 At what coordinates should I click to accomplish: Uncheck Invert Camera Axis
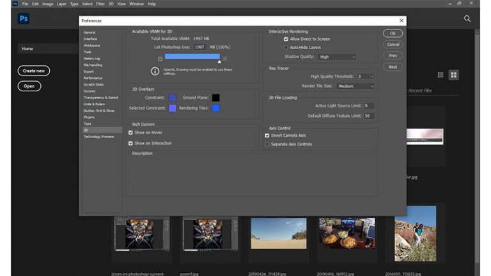point(267,135)
